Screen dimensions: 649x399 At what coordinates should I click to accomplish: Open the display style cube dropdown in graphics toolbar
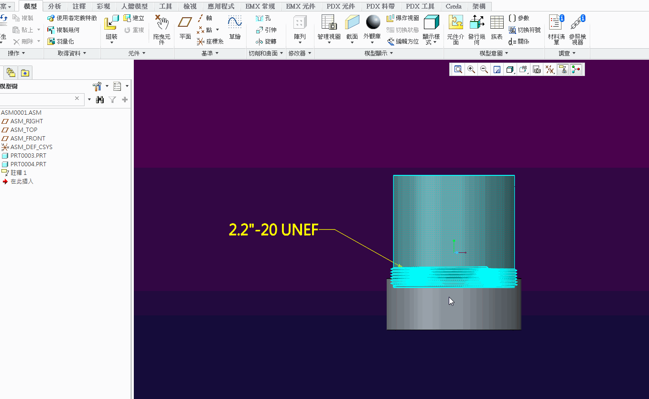click(x=510, y=70)
